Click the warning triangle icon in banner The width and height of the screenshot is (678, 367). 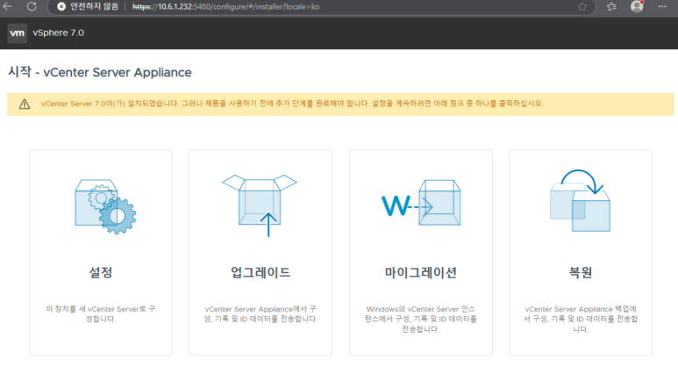click(25, 104)
